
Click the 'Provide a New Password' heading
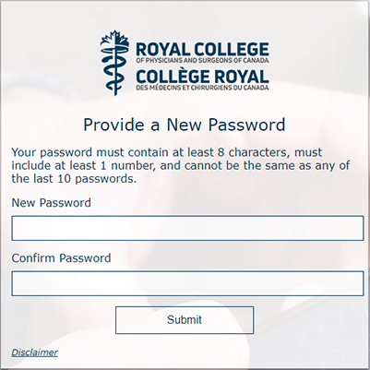pyautogui.click(x=185, y=125)
